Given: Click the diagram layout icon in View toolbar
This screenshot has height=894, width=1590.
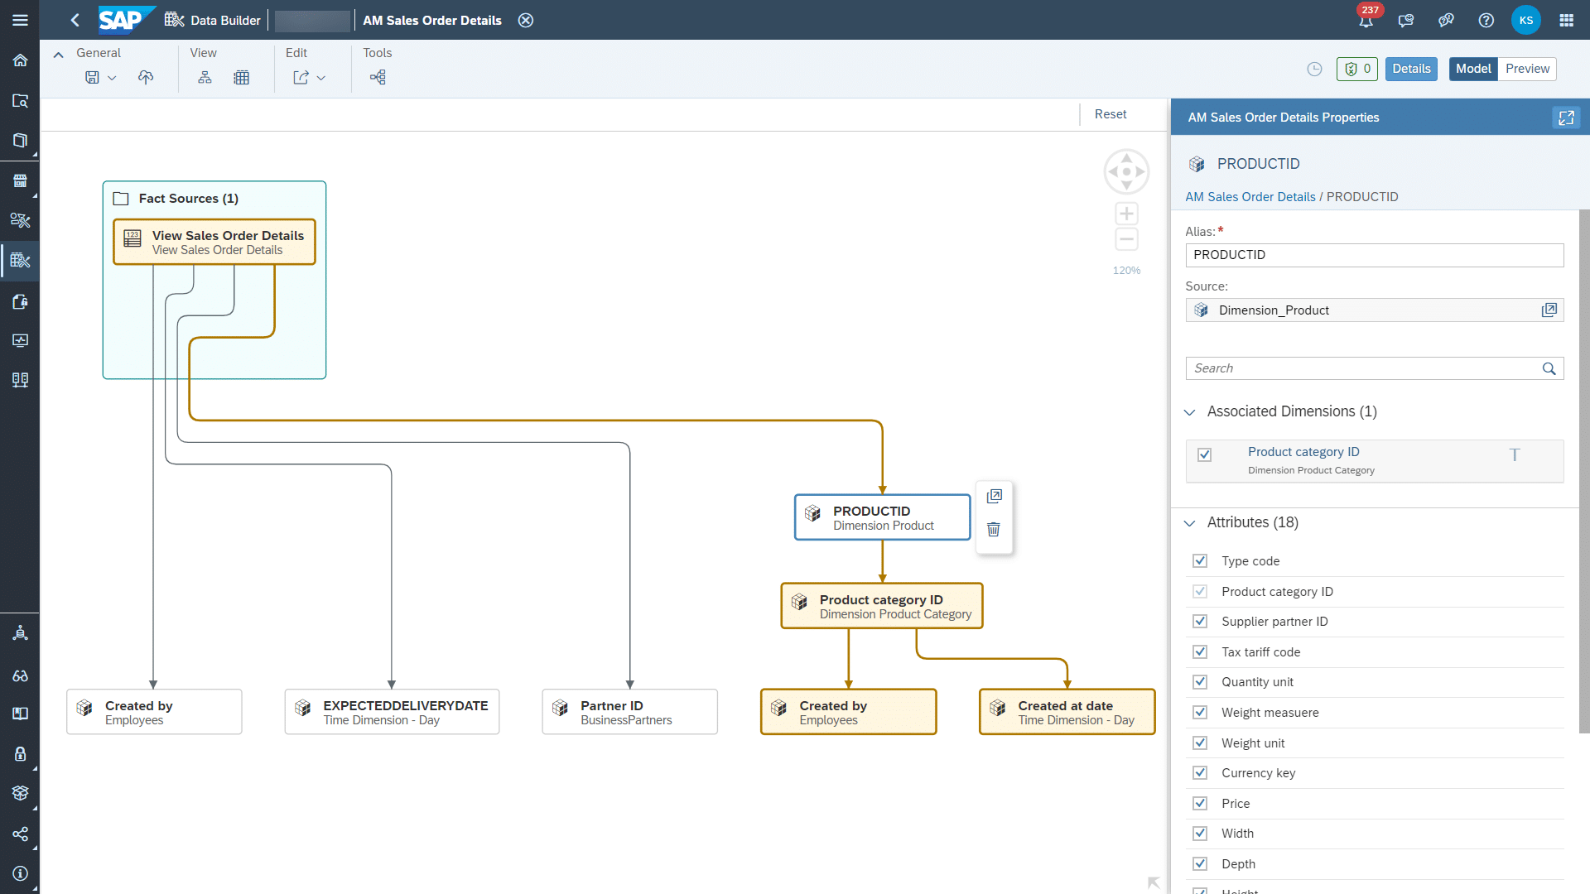Looking at the screenshot, I should point(205,76).
